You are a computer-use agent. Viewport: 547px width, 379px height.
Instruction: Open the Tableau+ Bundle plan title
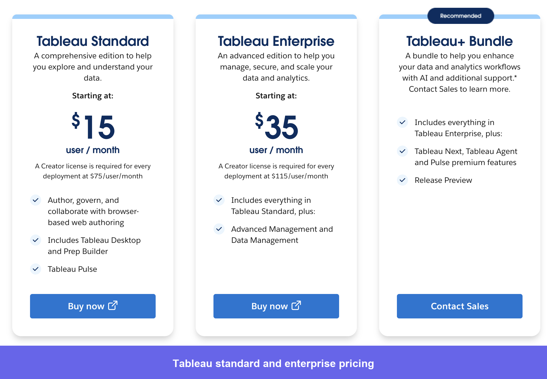459,41
